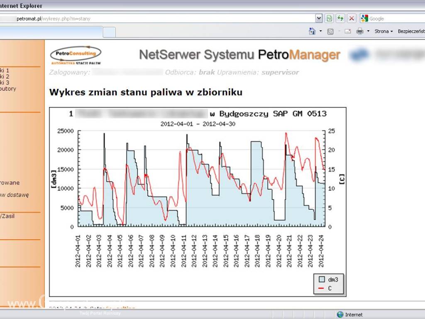Click sidebar link ending in 'ki 3'

point(5,83)
